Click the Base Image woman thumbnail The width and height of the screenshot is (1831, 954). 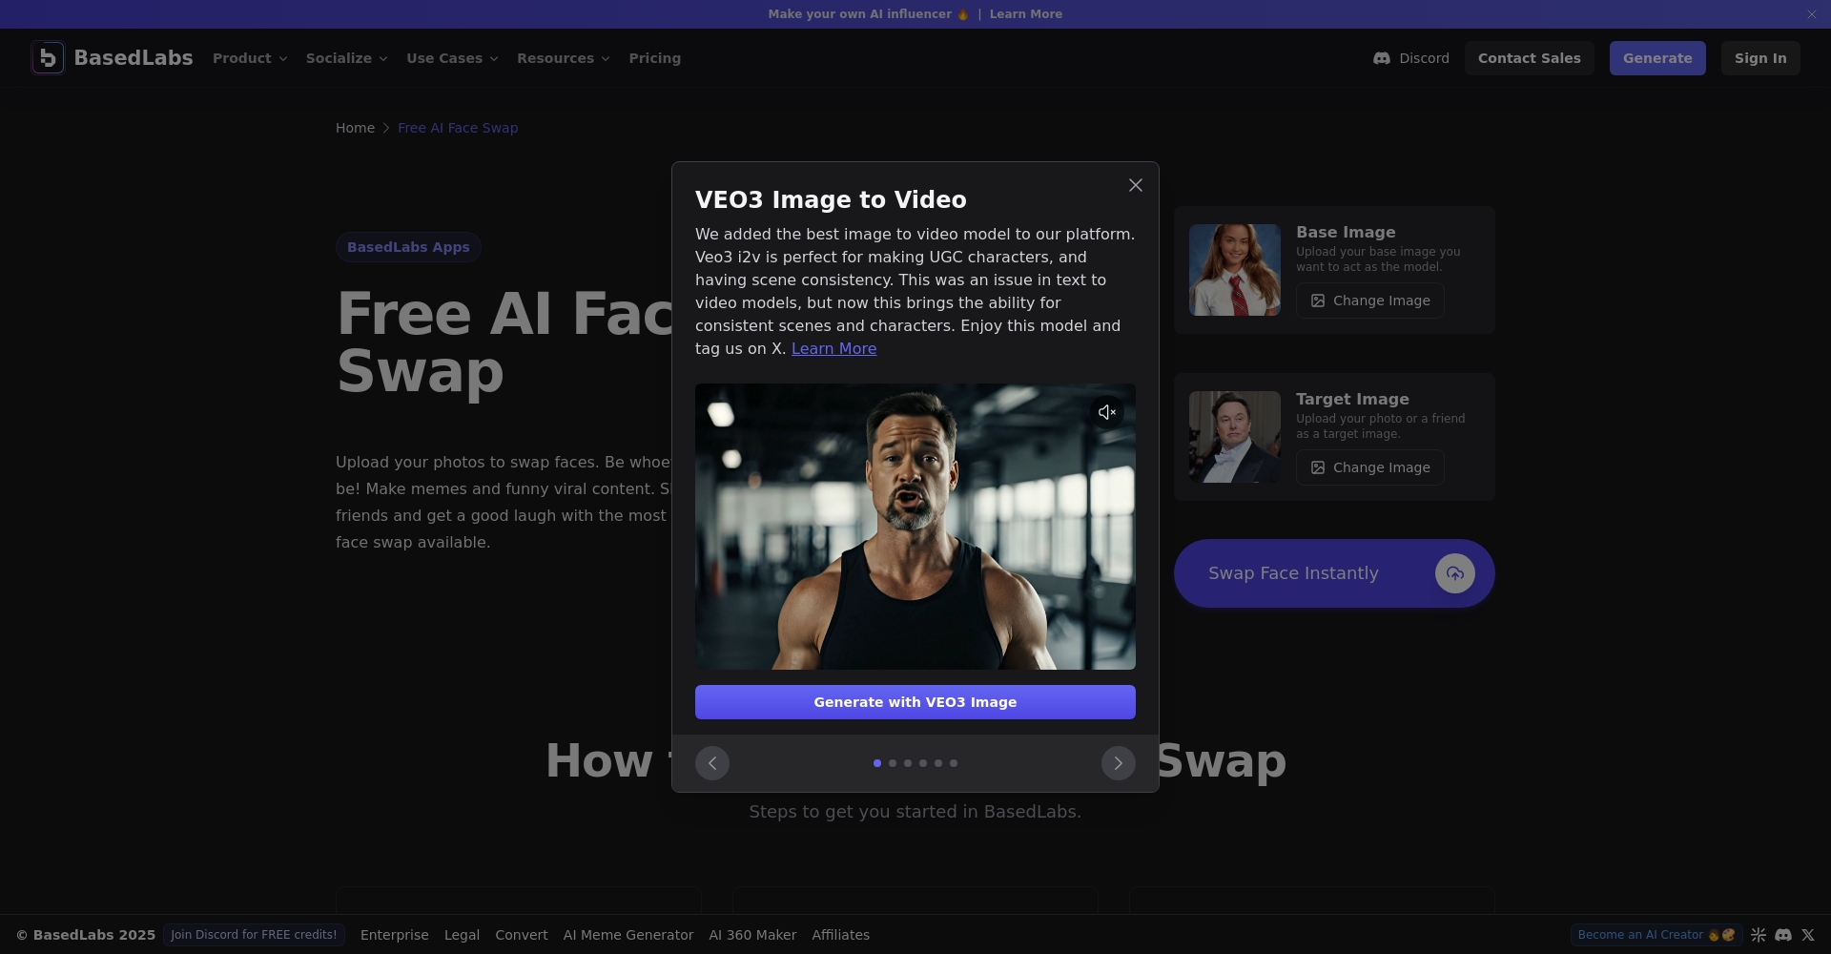pos(1234,270)
